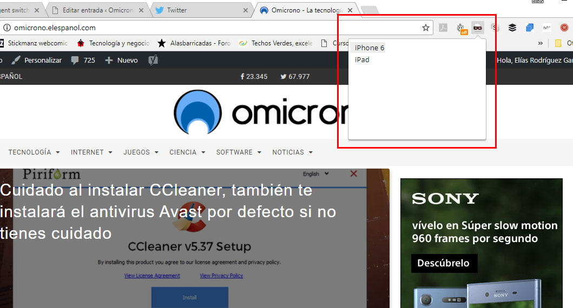The width and height of the screenshot is (573, 308).
Task: Click the M+ extension icon
Action: point(546,28)
